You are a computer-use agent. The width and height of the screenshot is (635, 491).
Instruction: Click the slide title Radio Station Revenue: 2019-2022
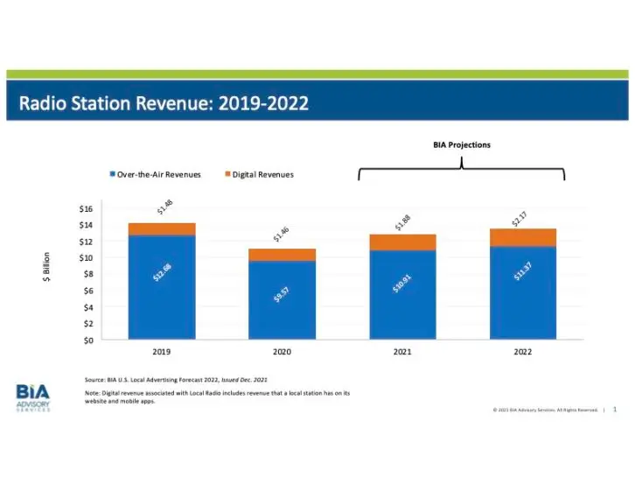[164, 103]
